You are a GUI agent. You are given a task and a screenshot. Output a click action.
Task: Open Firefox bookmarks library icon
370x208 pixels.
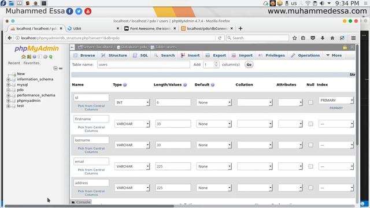click(303, 38)
